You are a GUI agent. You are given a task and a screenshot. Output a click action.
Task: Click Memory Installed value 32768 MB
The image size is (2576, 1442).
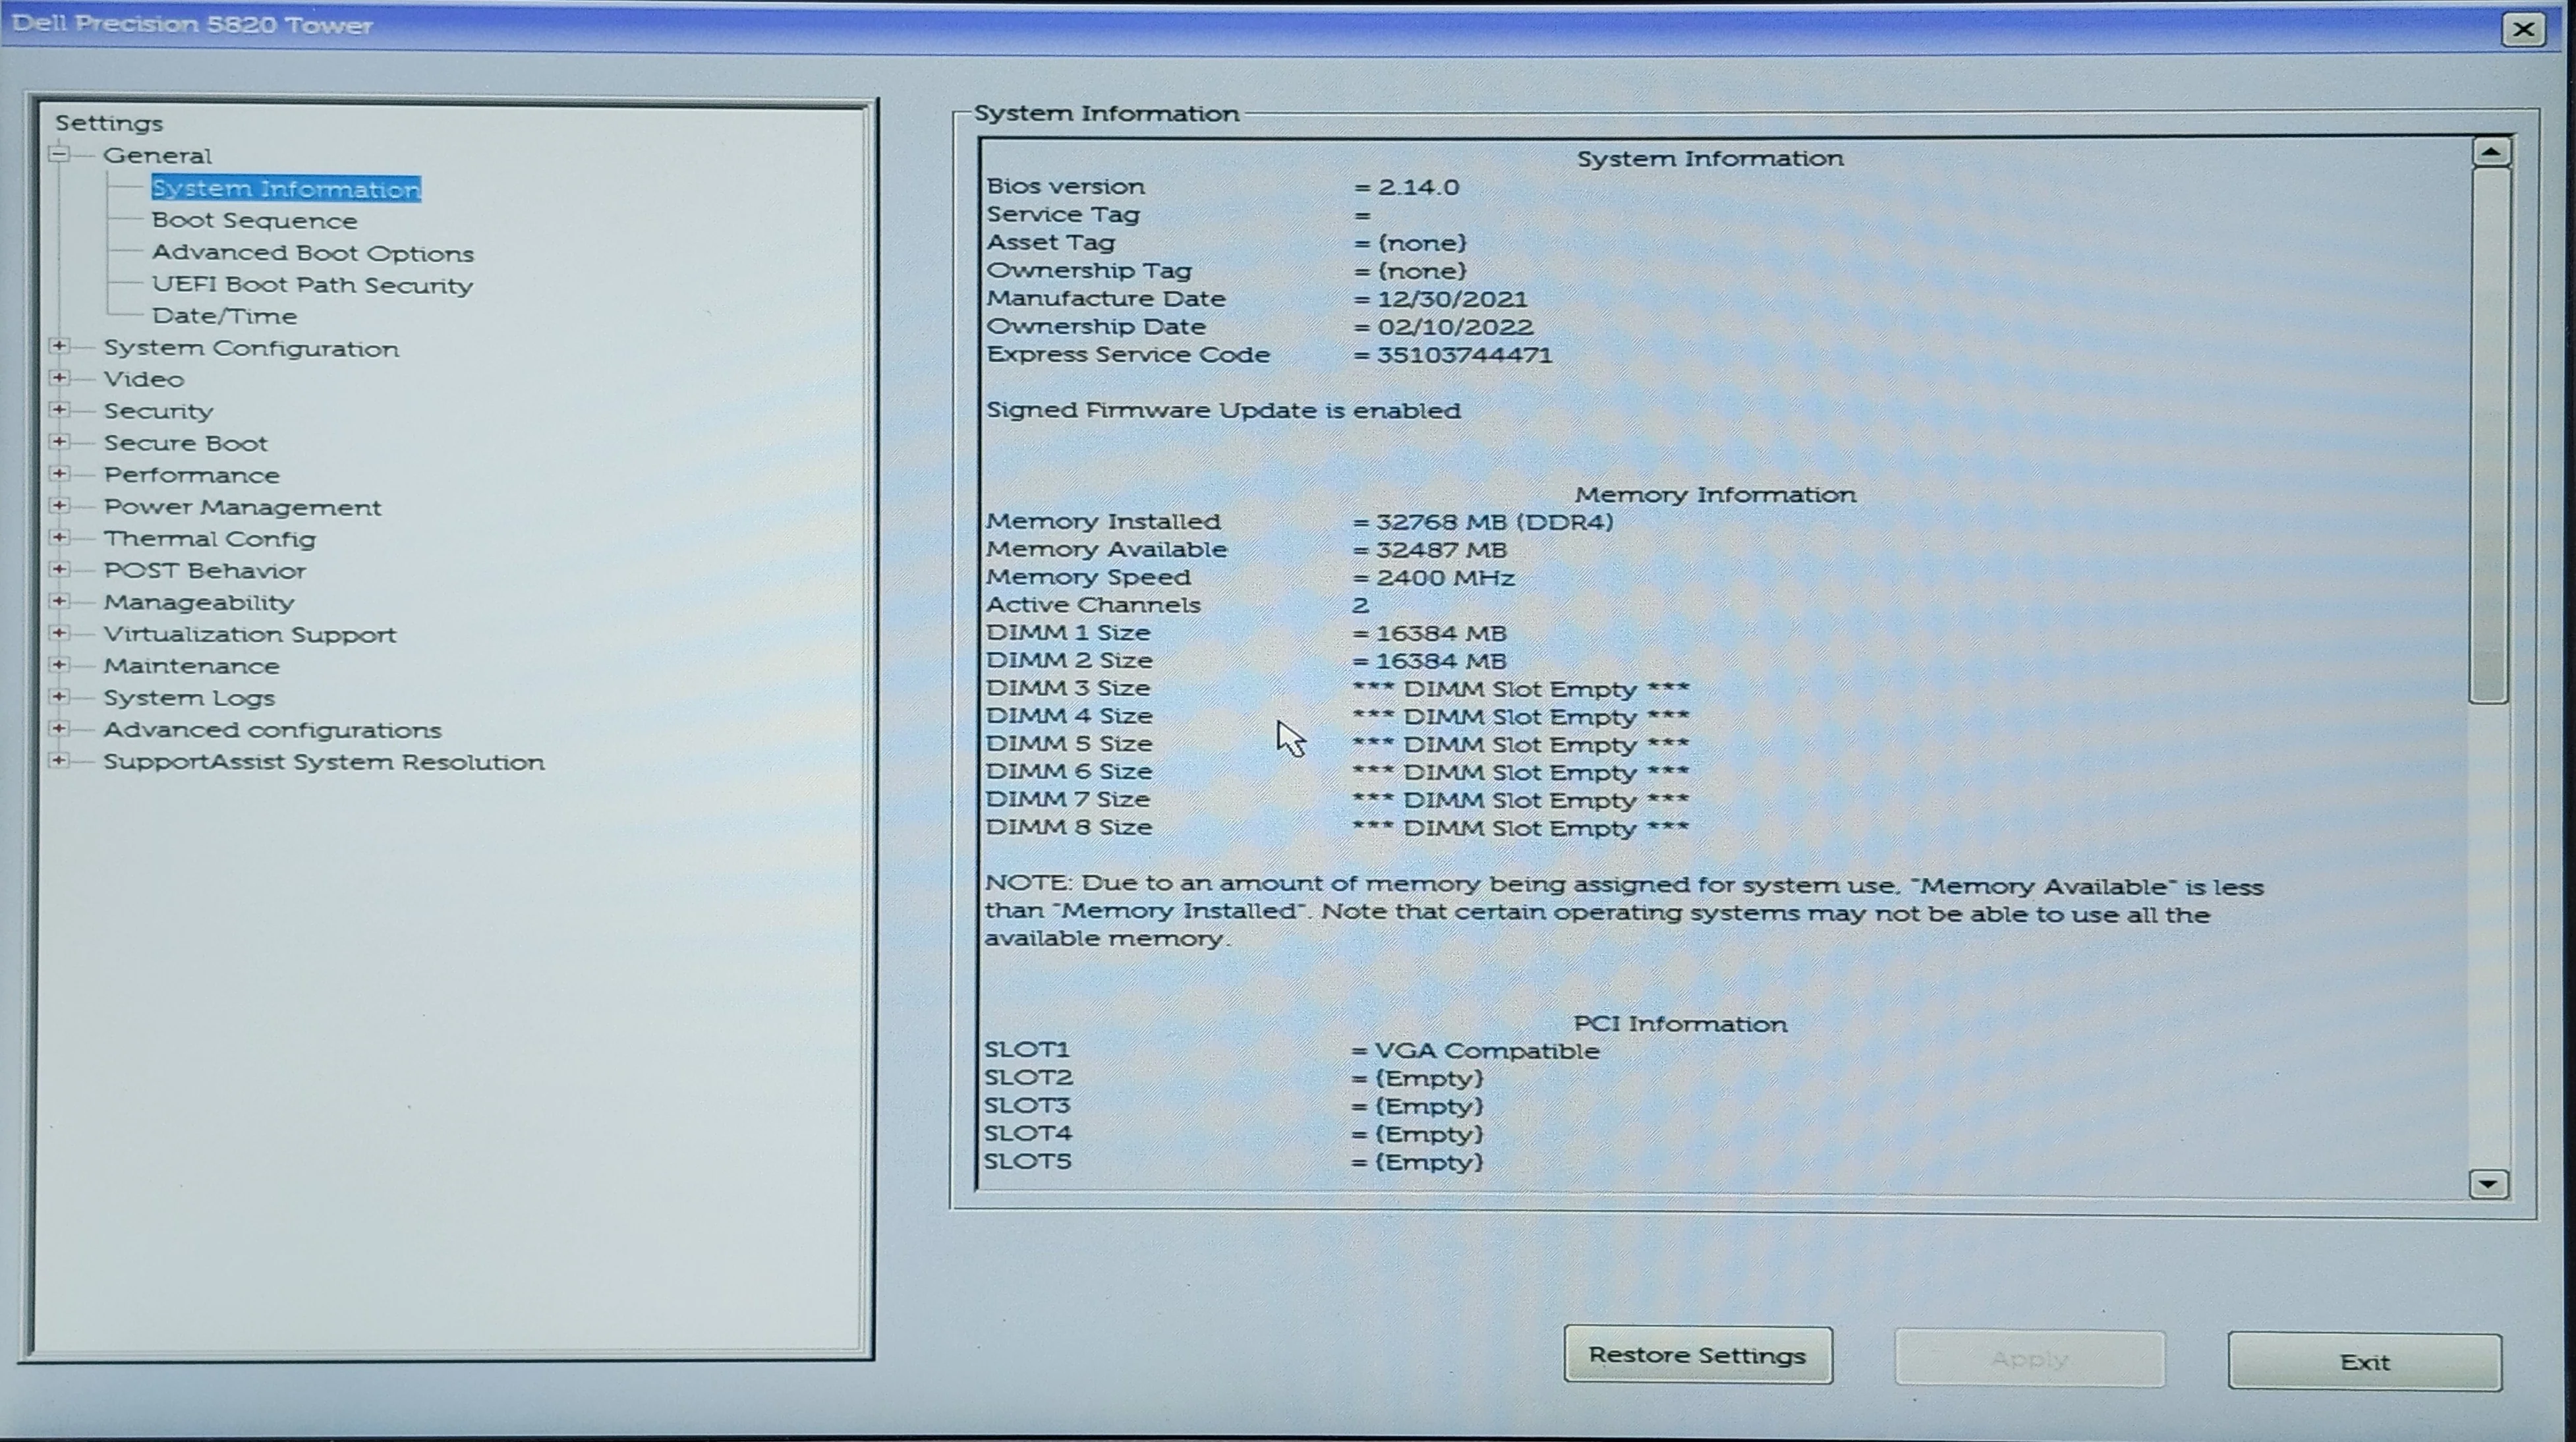pos(1494,522)
